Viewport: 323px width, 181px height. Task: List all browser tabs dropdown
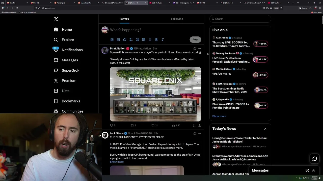point(298,3)
